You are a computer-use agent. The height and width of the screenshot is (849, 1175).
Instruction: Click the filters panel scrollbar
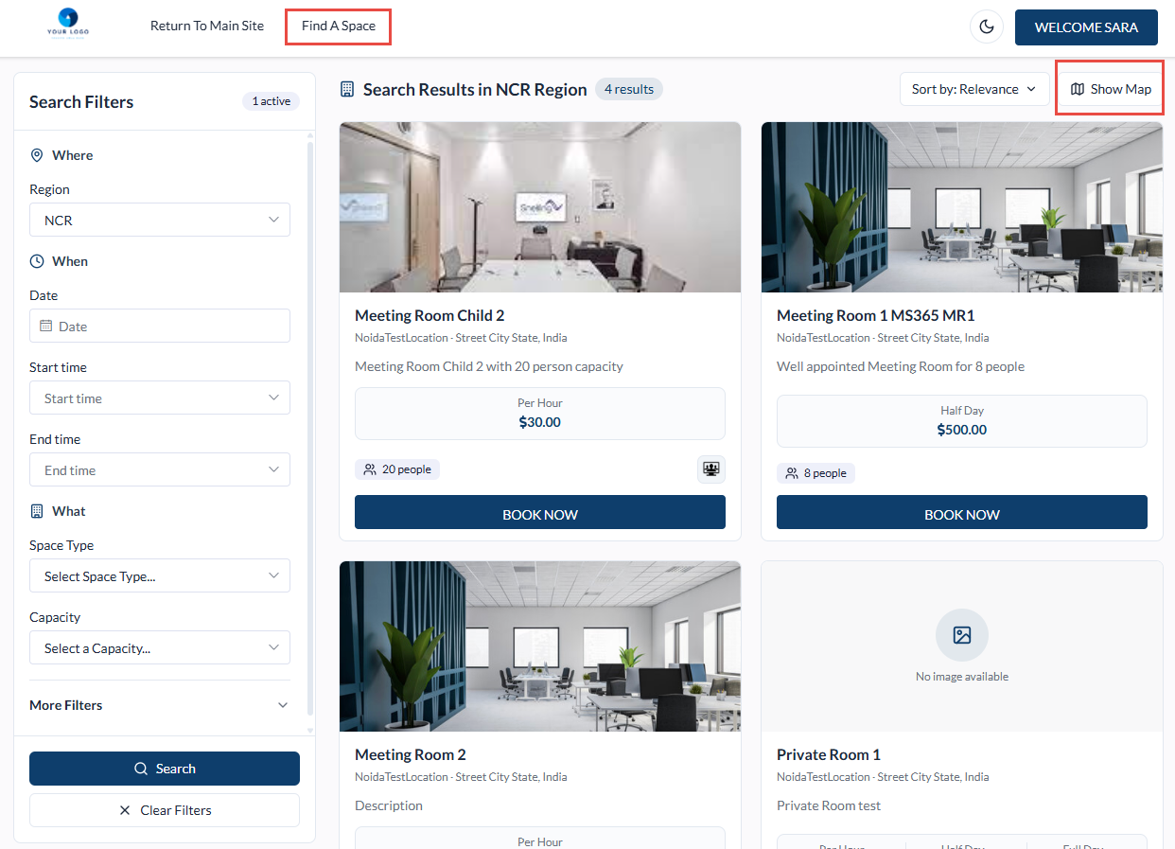(310, 431)
